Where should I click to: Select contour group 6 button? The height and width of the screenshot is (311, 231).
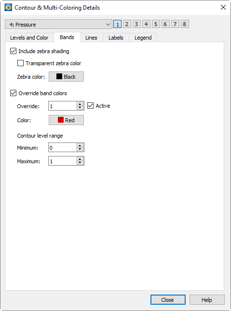pyautogui.click(x=165, y=24)
